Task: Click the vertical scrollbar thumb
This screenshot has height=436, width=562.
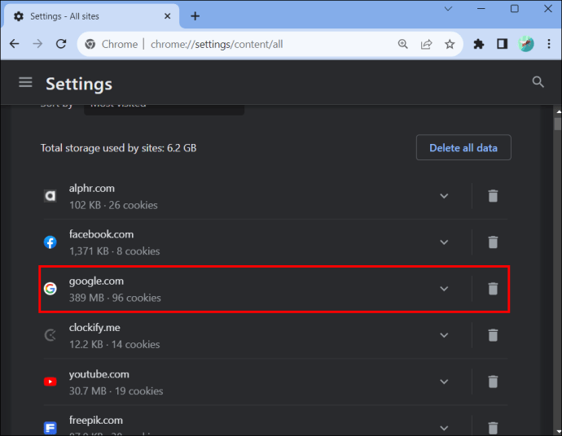Action: point(557,124)
